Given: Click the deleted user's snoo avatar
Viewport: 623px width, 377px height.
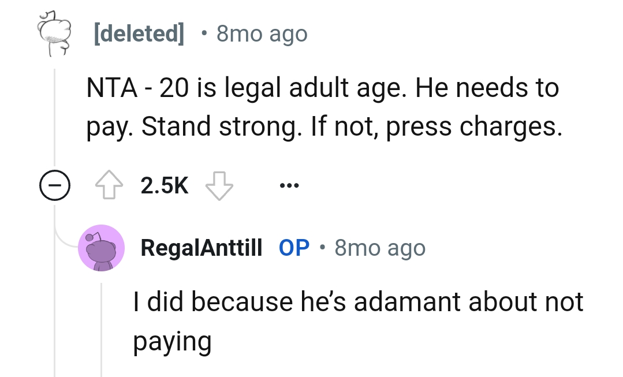Looking at the screenshot, I should pos(55,33).
